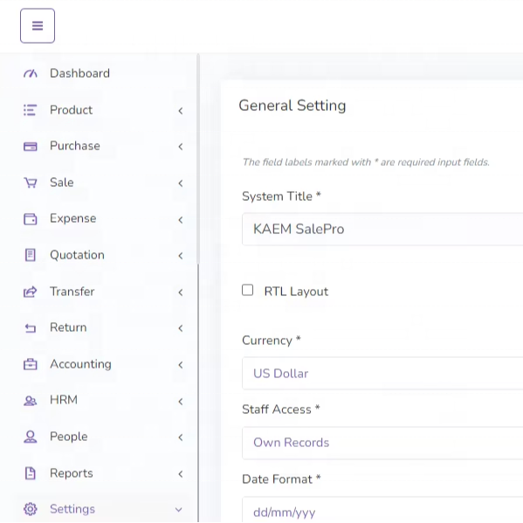The image size is (523, 523).
Task: Click the Accounting briefcase icon
Action: point(31,364)
